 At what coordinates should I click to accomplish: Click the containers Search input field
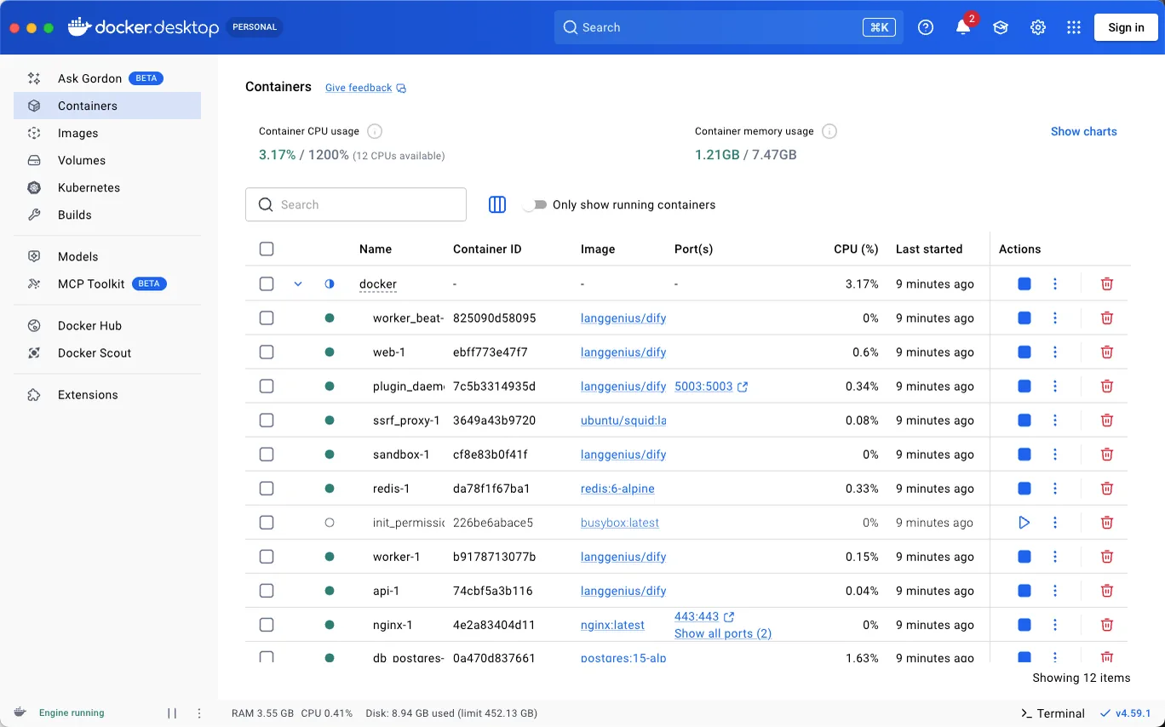[356, 204]
